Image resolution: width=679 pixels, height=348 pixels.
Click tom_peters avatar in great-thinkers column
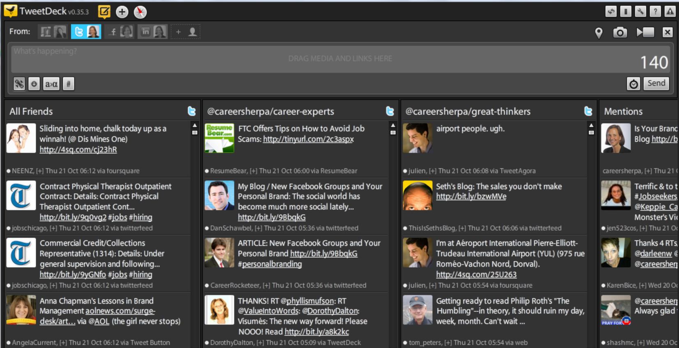point(417,310)
